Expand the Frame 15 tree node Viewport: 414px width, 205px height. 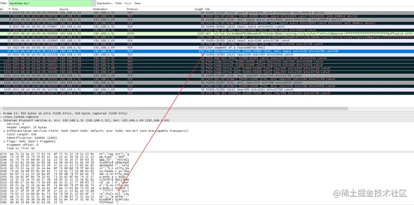tap(1, 113)
